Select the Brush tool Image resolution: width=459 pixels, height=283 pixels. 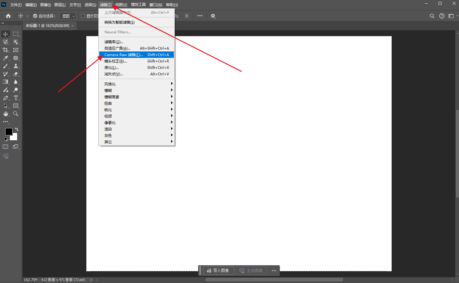[6, 66]
